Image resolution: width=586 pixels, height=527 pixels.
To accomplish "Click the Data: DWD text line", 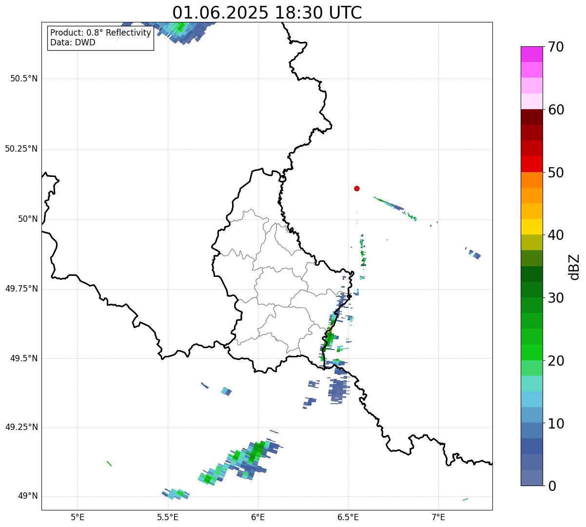I will point(73,42).
